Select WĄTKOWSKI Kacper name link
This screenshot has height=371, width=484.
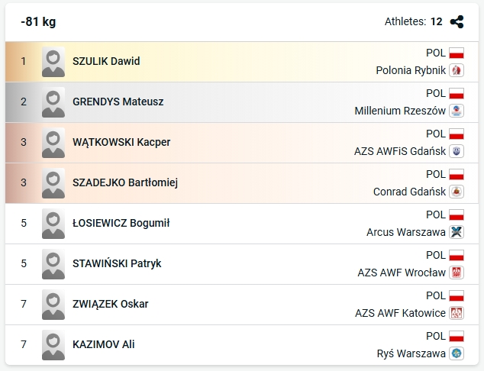(x=121, y=142)
